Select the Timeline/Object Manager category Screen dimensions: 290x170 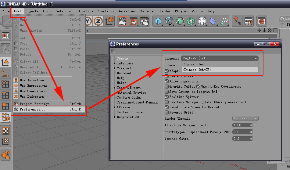[138, 102]
